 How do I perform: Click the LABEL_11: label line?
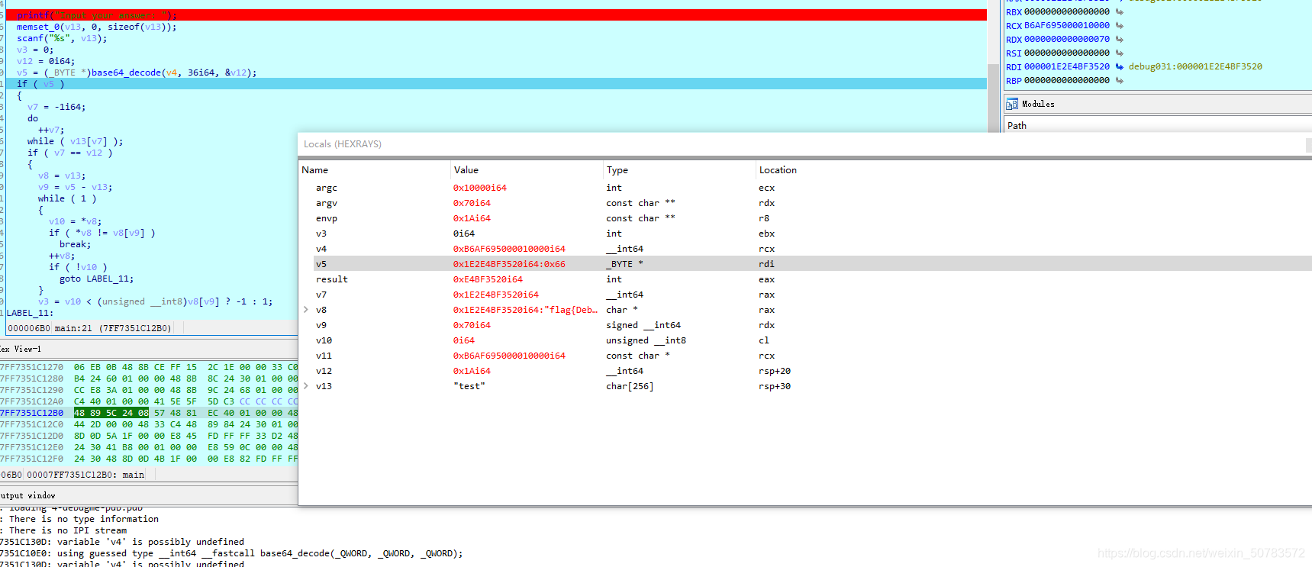[29, 313]
